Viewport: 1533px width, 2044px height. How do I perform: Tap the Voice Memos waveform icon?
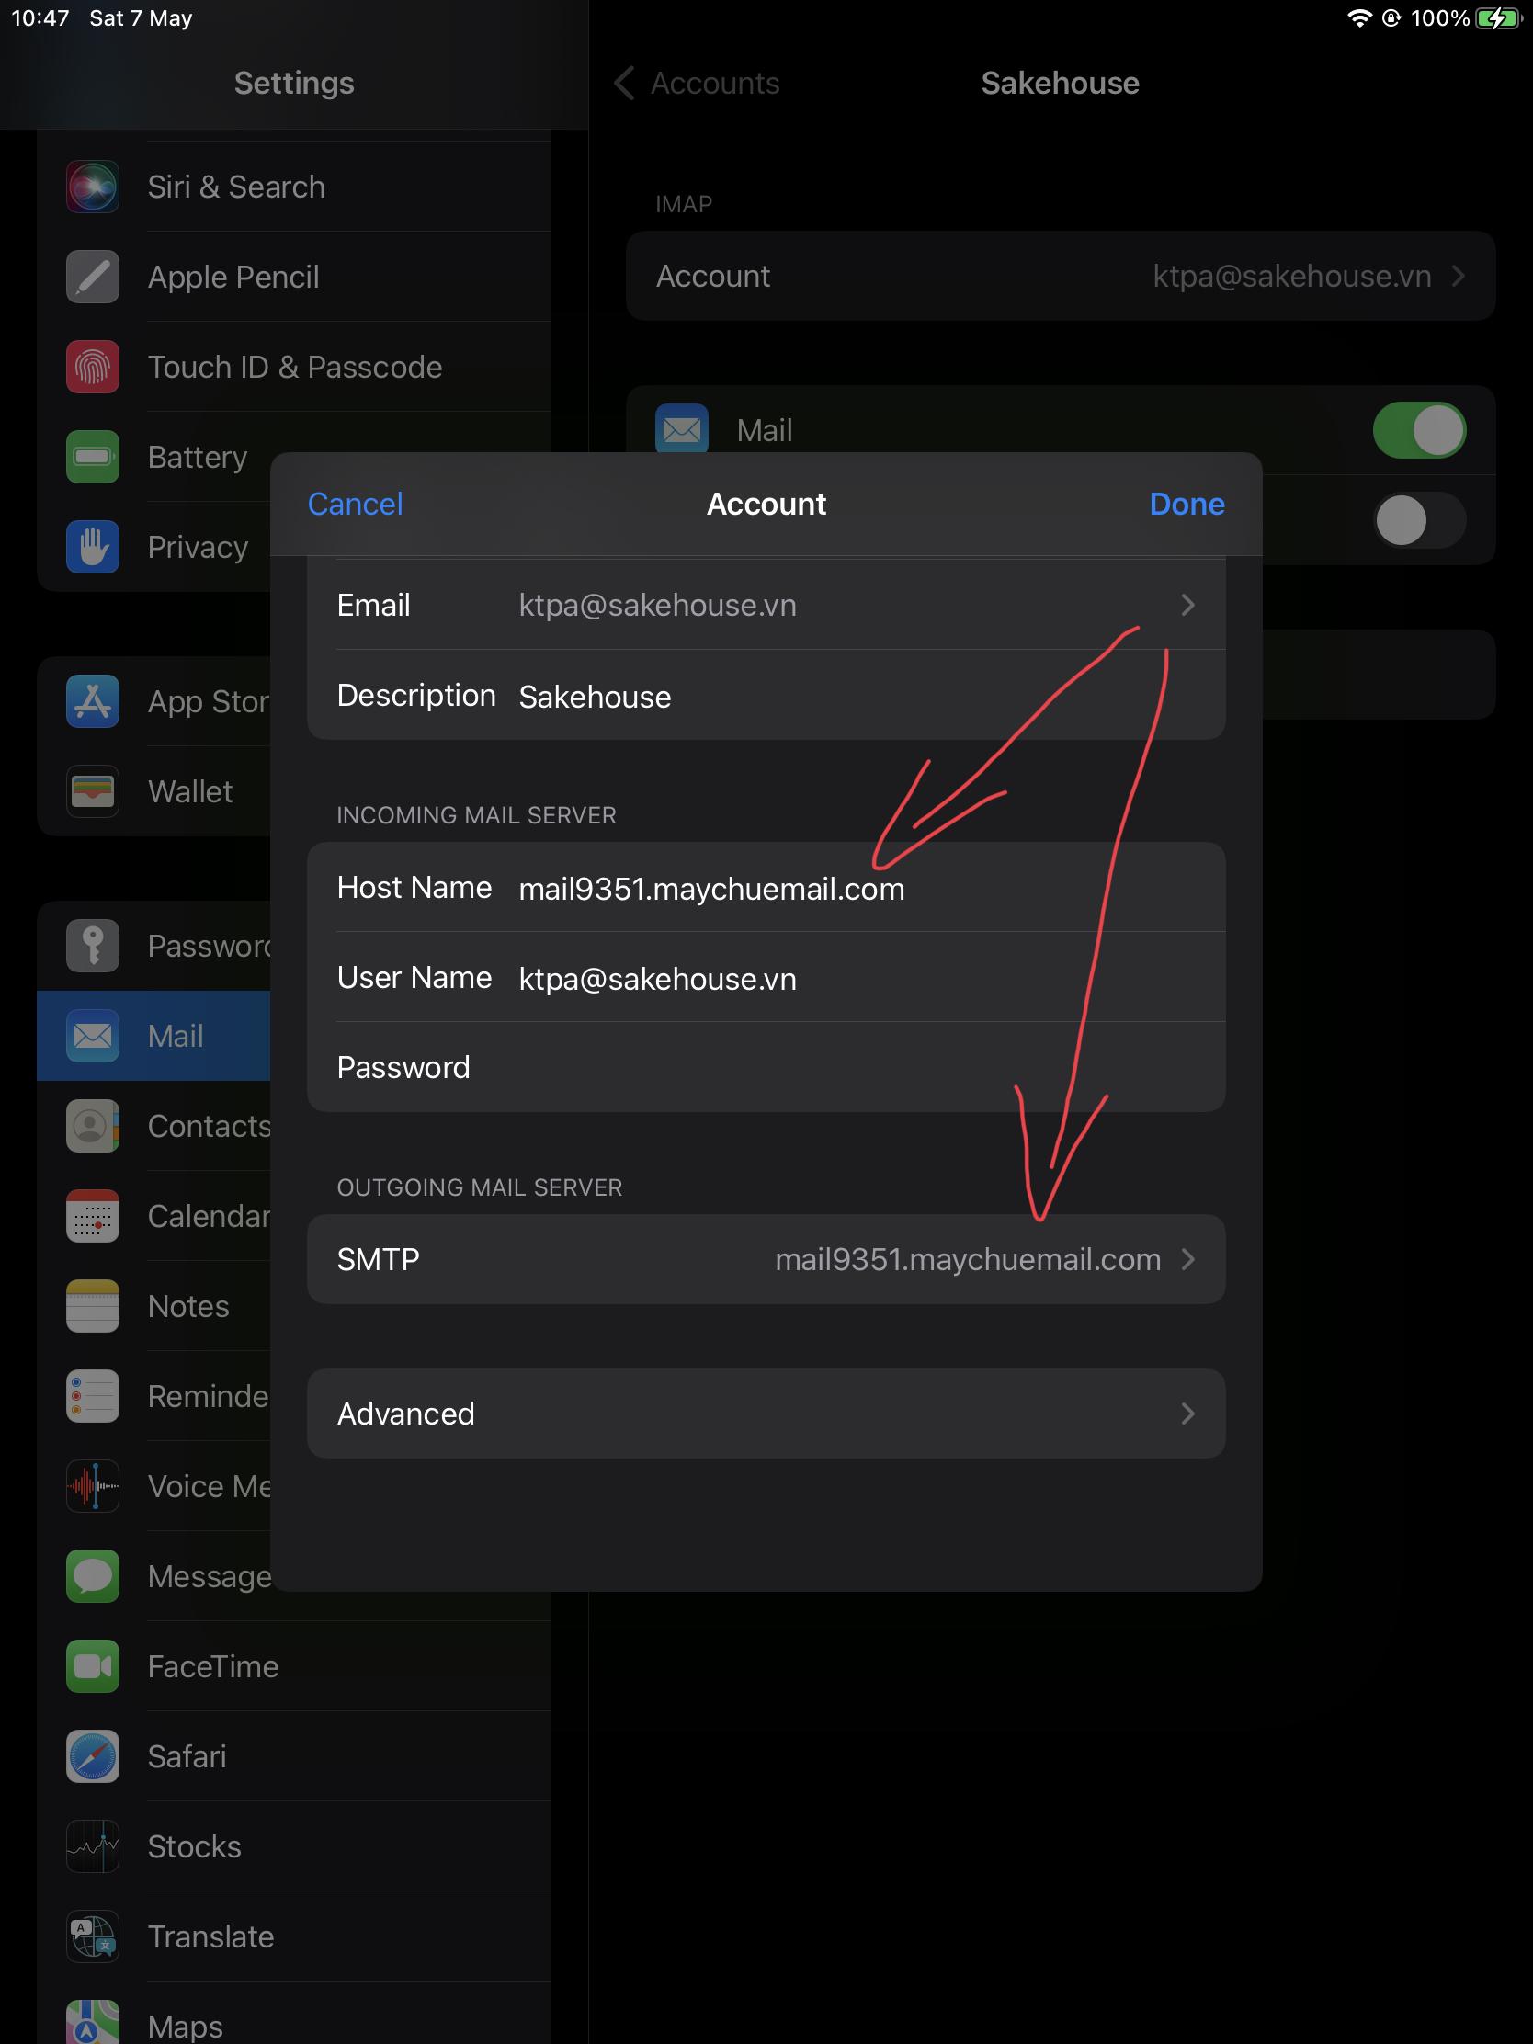[x=93, y=1486]
